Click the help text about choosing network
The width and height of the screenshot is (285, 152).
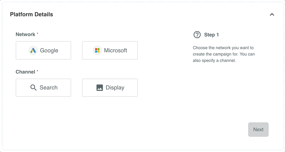224,54
